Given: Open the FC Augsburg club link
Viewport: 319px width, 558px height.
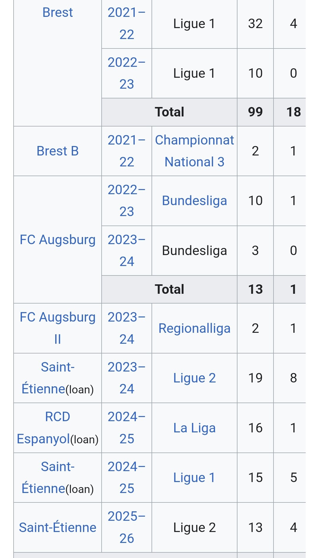Looking at the screenshot, I should point(58,240).
